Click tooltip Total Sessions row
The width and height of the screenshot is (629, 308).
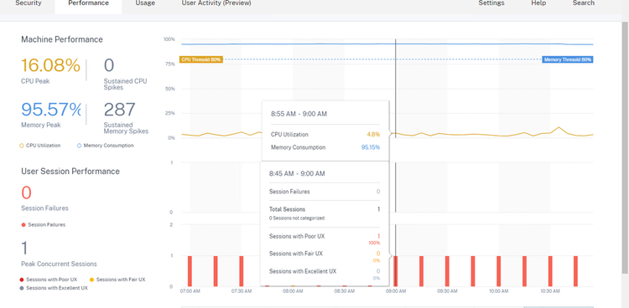[x=325, y=209]
